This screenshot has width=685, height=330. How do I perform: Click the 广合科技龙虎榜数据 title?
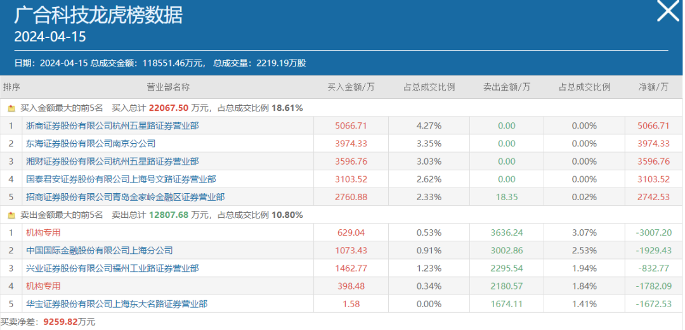98,15
